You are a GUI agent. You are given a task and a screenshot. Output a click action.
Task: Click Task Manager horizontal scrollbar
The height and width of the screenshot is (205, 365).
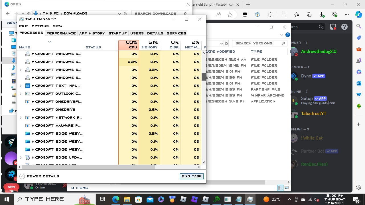click(x=88, y=167)
